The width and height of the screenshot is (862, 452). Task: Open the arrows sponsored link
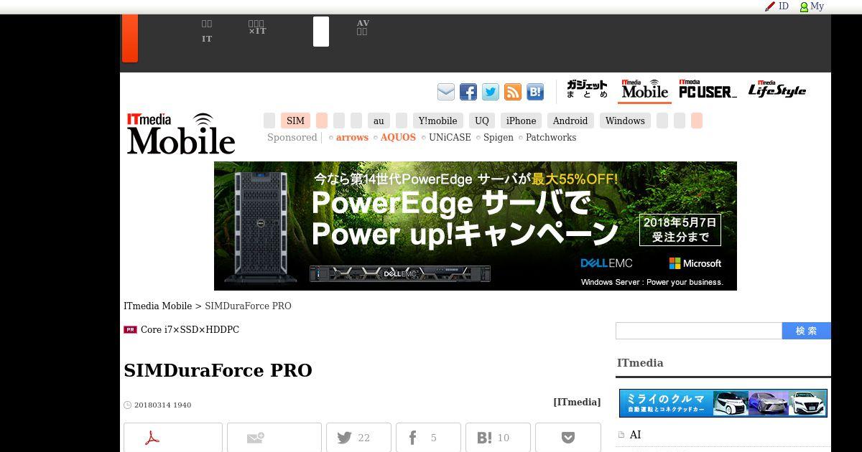pos(352,138)
